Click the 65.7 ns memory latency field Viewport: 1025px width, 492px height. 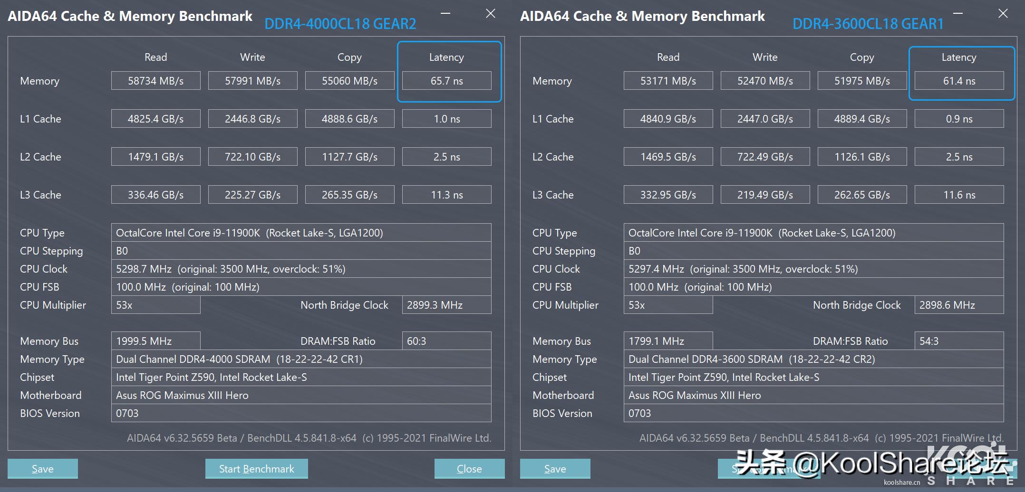pyautogui.click(x=446, y=81)
